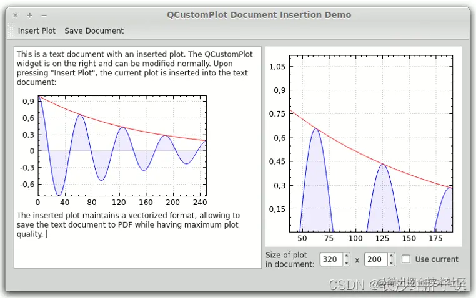Click the toolbar drag handle beside Insert Plot

click(11, 31)
